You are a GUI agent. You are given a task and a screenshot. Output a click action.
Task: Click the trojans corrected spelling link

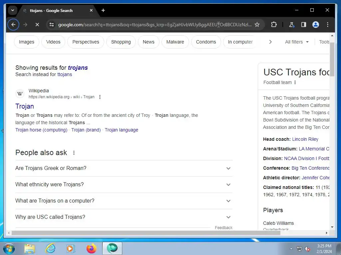tap(78, 68)
